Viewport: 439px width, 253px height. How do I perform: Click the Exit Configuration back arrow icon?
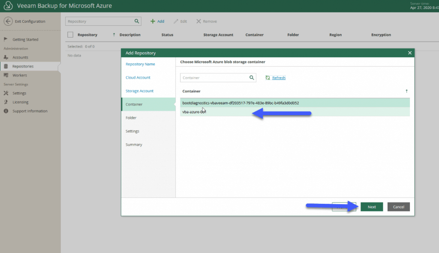point(8,21)
